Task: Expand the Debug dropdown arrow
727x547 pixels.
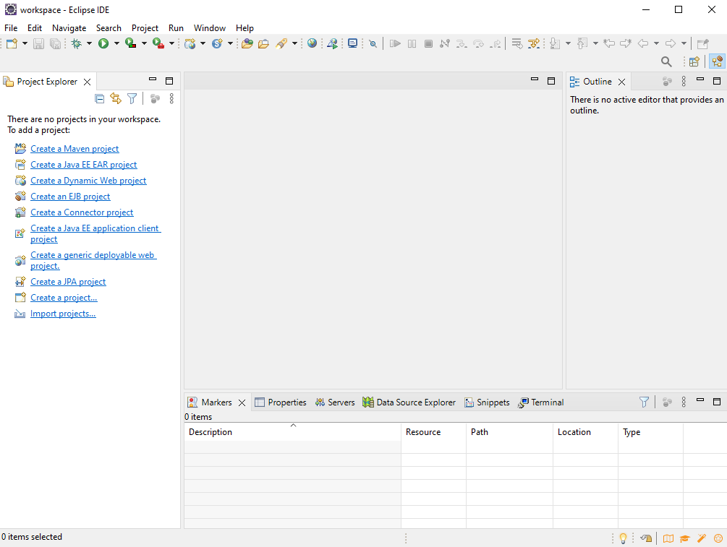Action: point(89,43)
